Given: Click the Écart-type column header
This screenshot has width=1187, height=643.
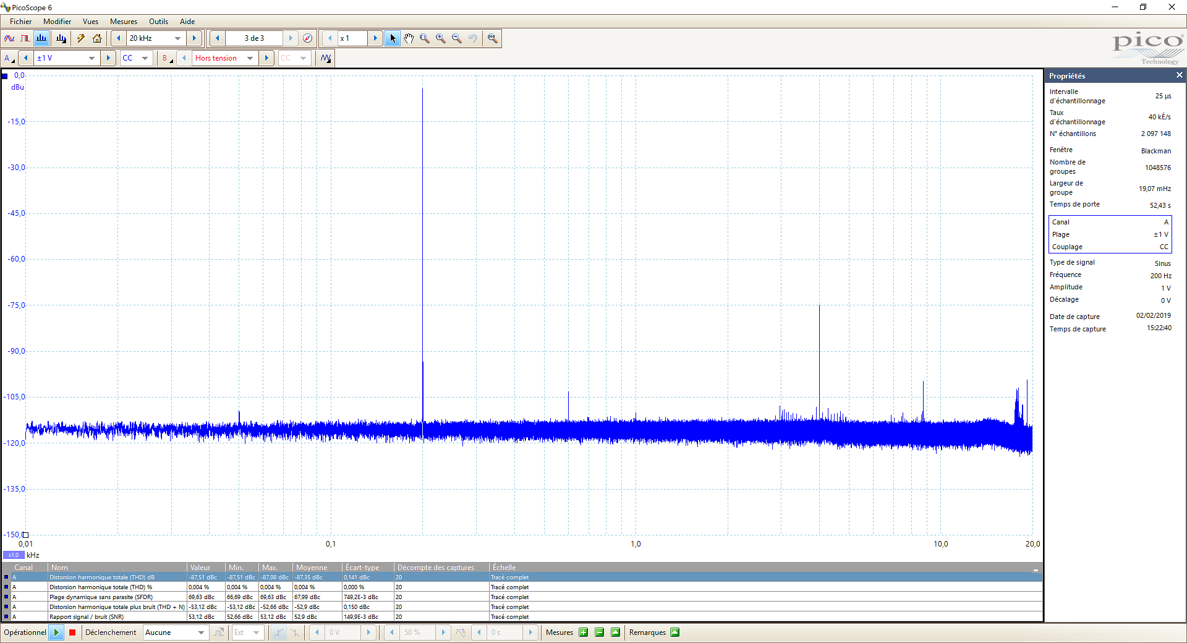Looking at the screenshot, I should pyautogui.click(x=368, y=568).
